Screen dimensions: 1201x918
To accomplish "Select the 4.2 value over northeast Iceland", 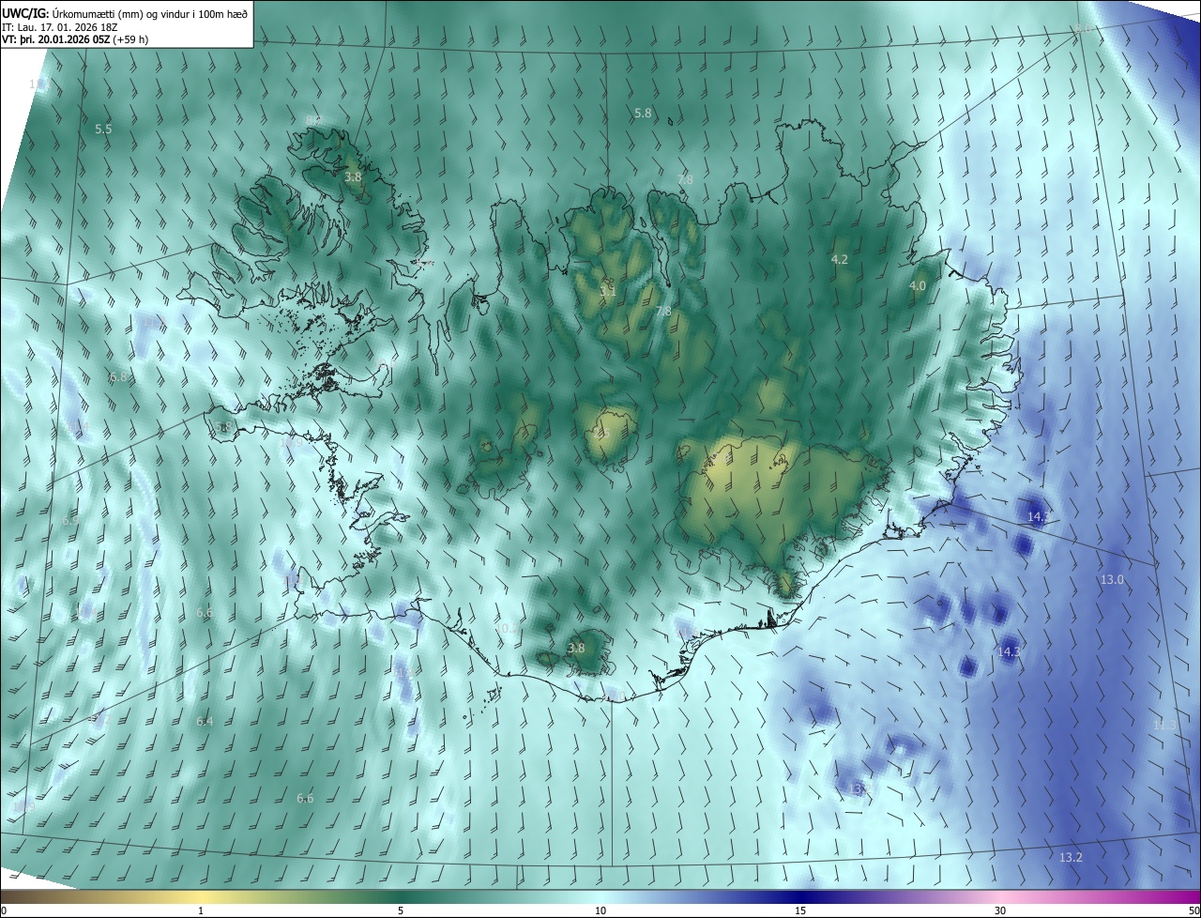I will [840, 259].
